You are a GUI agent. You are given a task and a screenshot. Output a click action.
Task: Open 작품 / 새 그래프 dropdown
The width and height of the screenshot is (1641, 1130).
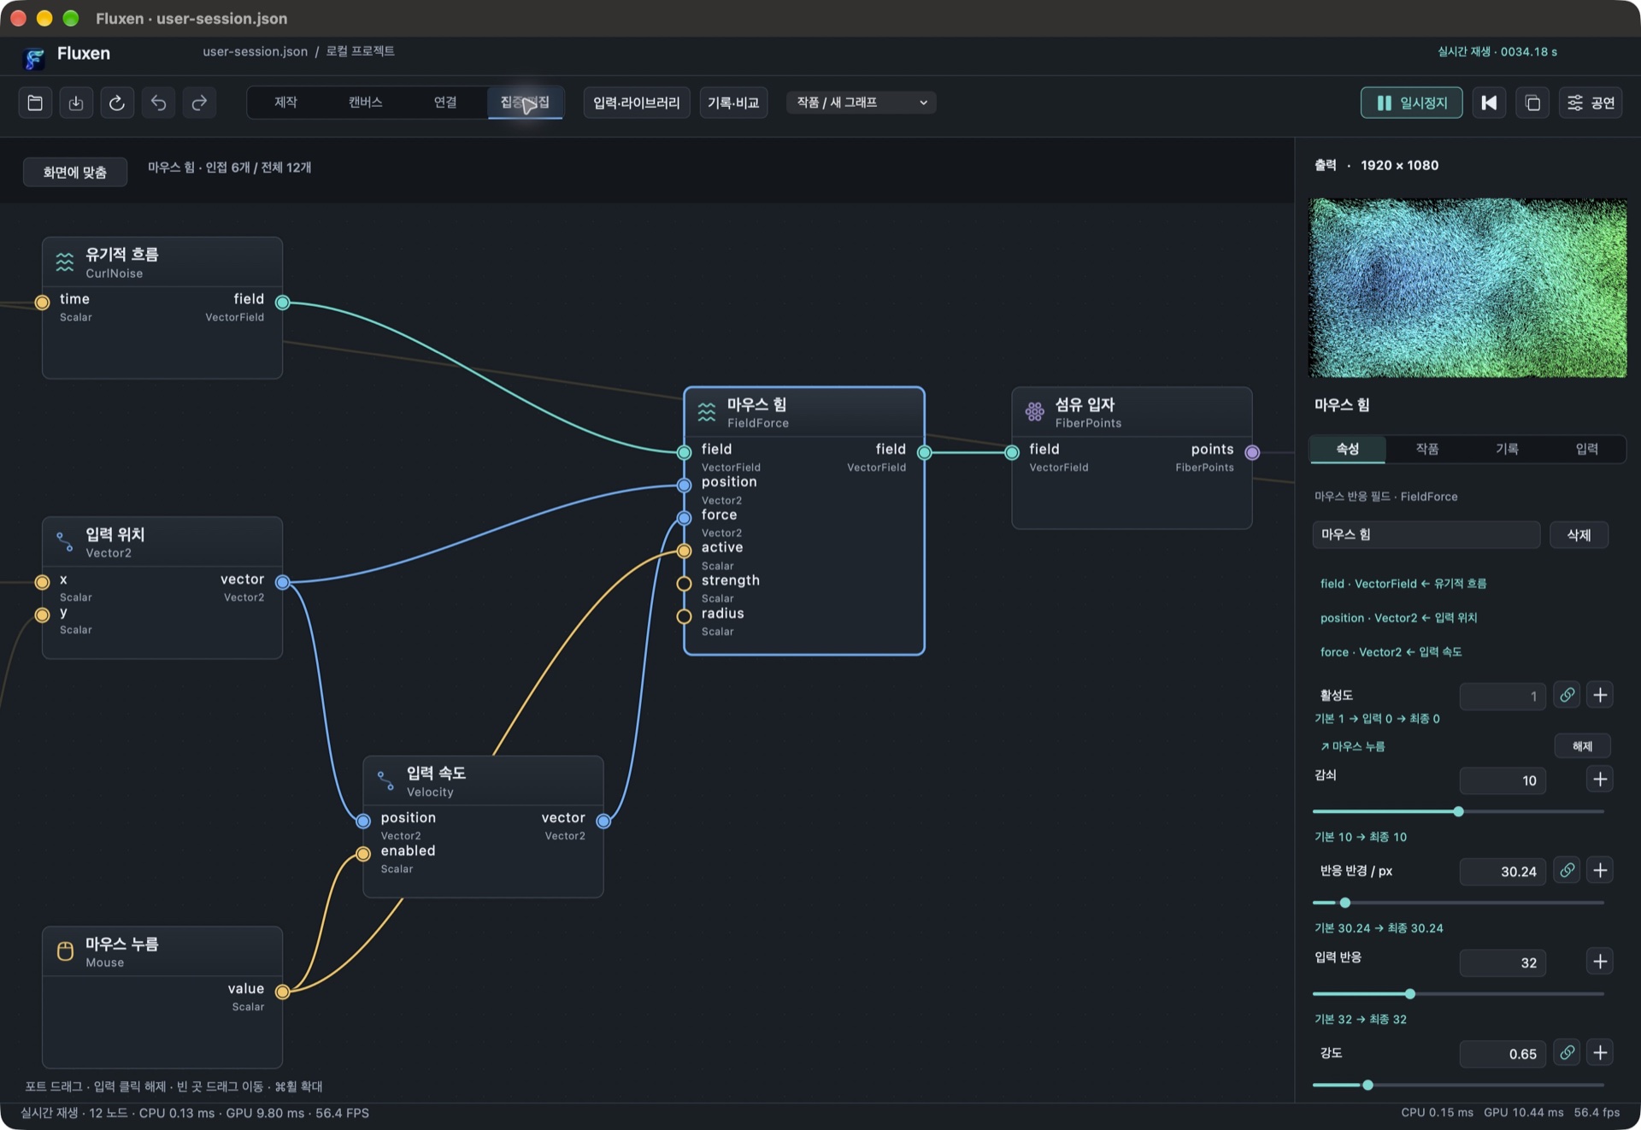(x=861, y=103)
